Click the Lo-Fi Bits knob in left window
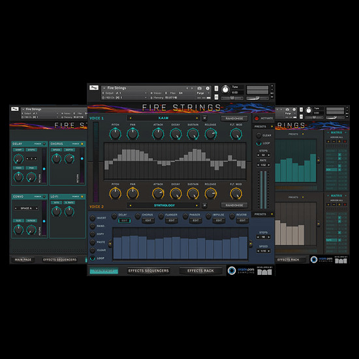359x359 pixels. [56, 211]
